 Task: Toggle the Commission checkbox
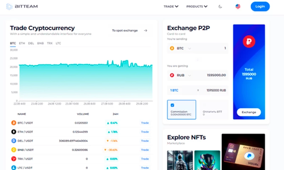pyautogui.click(x=173, y=105)
